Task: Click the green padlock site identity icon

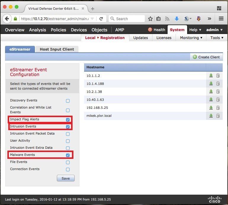Action: tap(15, 19)
